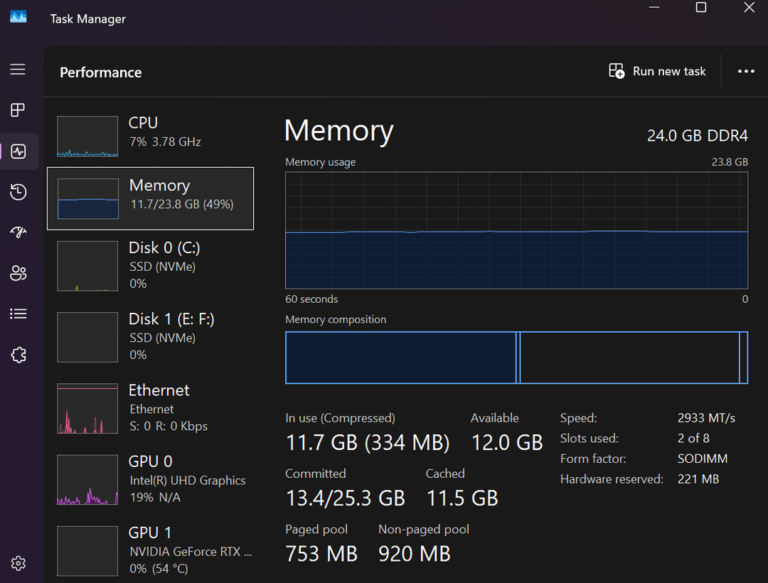Screen dimensions: 768x583
Task: Minimize the Task Manager window
Action: coord(654,7)
